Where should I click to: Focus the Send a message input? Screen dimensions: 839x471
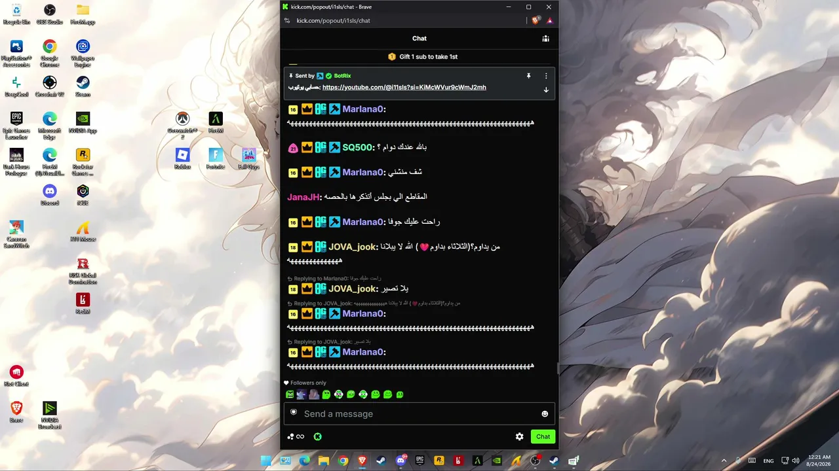point(419,414)
